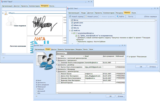
Task: Click the server icon beside mail.ru
Action: pos(72,30)
